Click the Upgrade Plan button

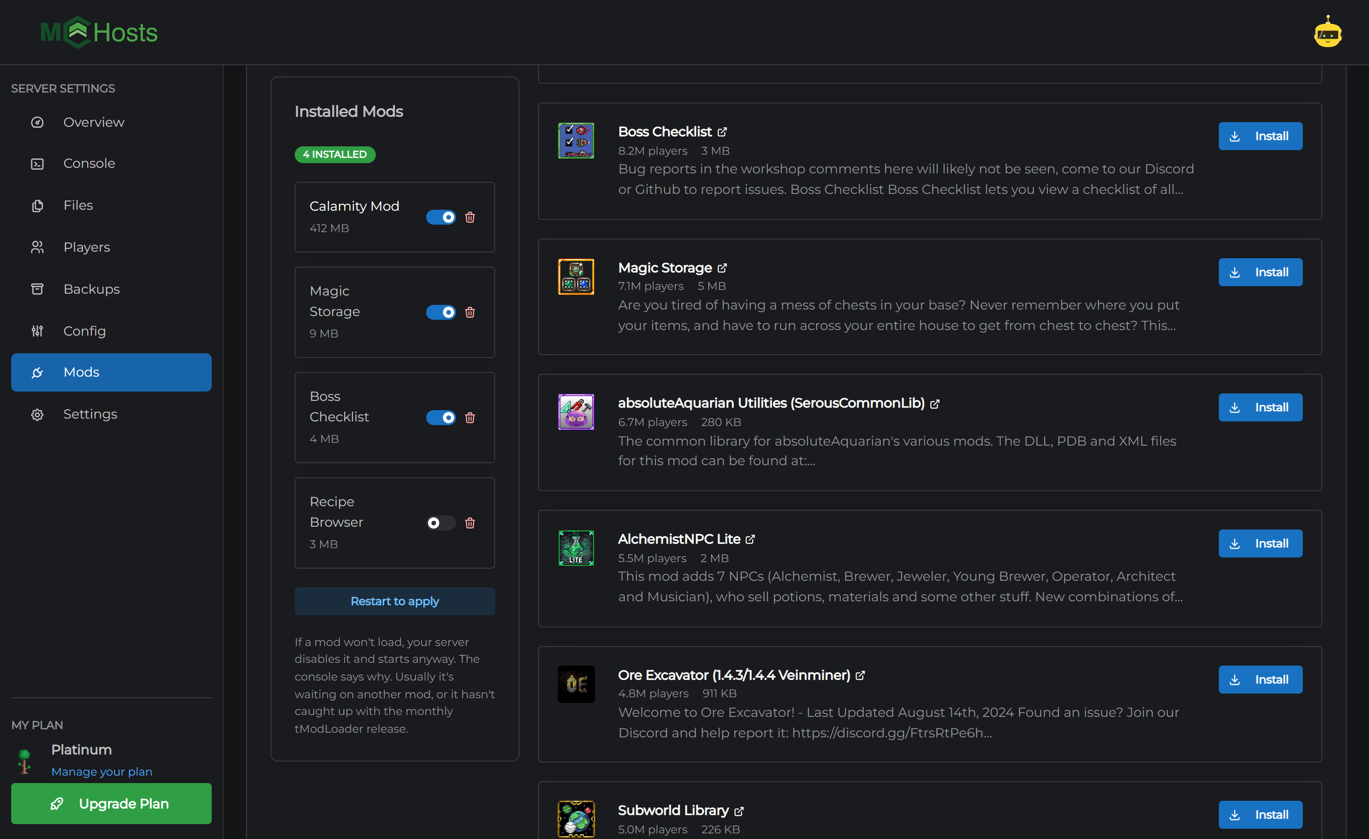(111, 804)
